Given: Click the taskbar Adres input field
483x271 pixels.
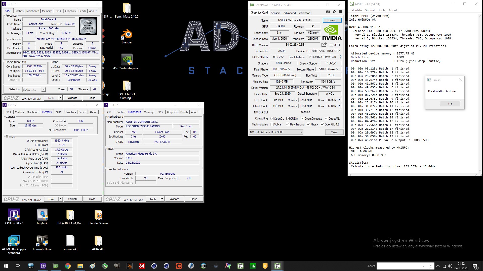Looking at the screenshot, I should (398, 266).
